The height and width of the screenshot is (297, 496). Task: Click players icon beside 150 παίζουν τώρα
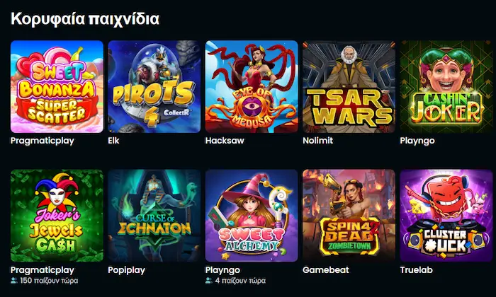(x=14, y=280)
